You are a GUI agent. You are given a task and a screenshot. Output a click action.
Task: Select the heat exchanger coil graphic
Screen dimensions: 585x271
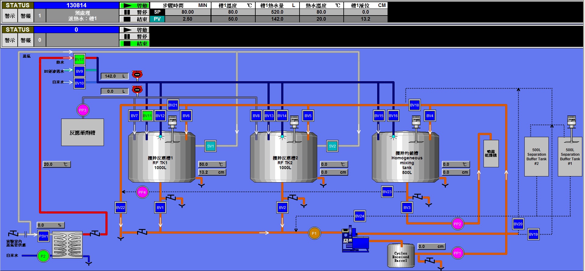pos(67,245)
